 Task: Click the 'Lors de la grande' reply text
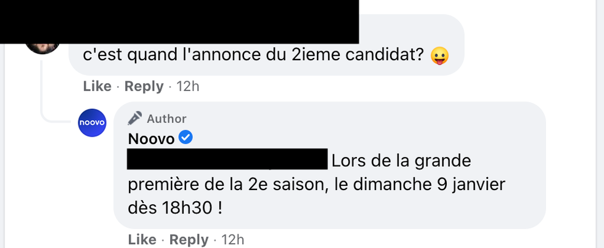(x=401, y=161)
